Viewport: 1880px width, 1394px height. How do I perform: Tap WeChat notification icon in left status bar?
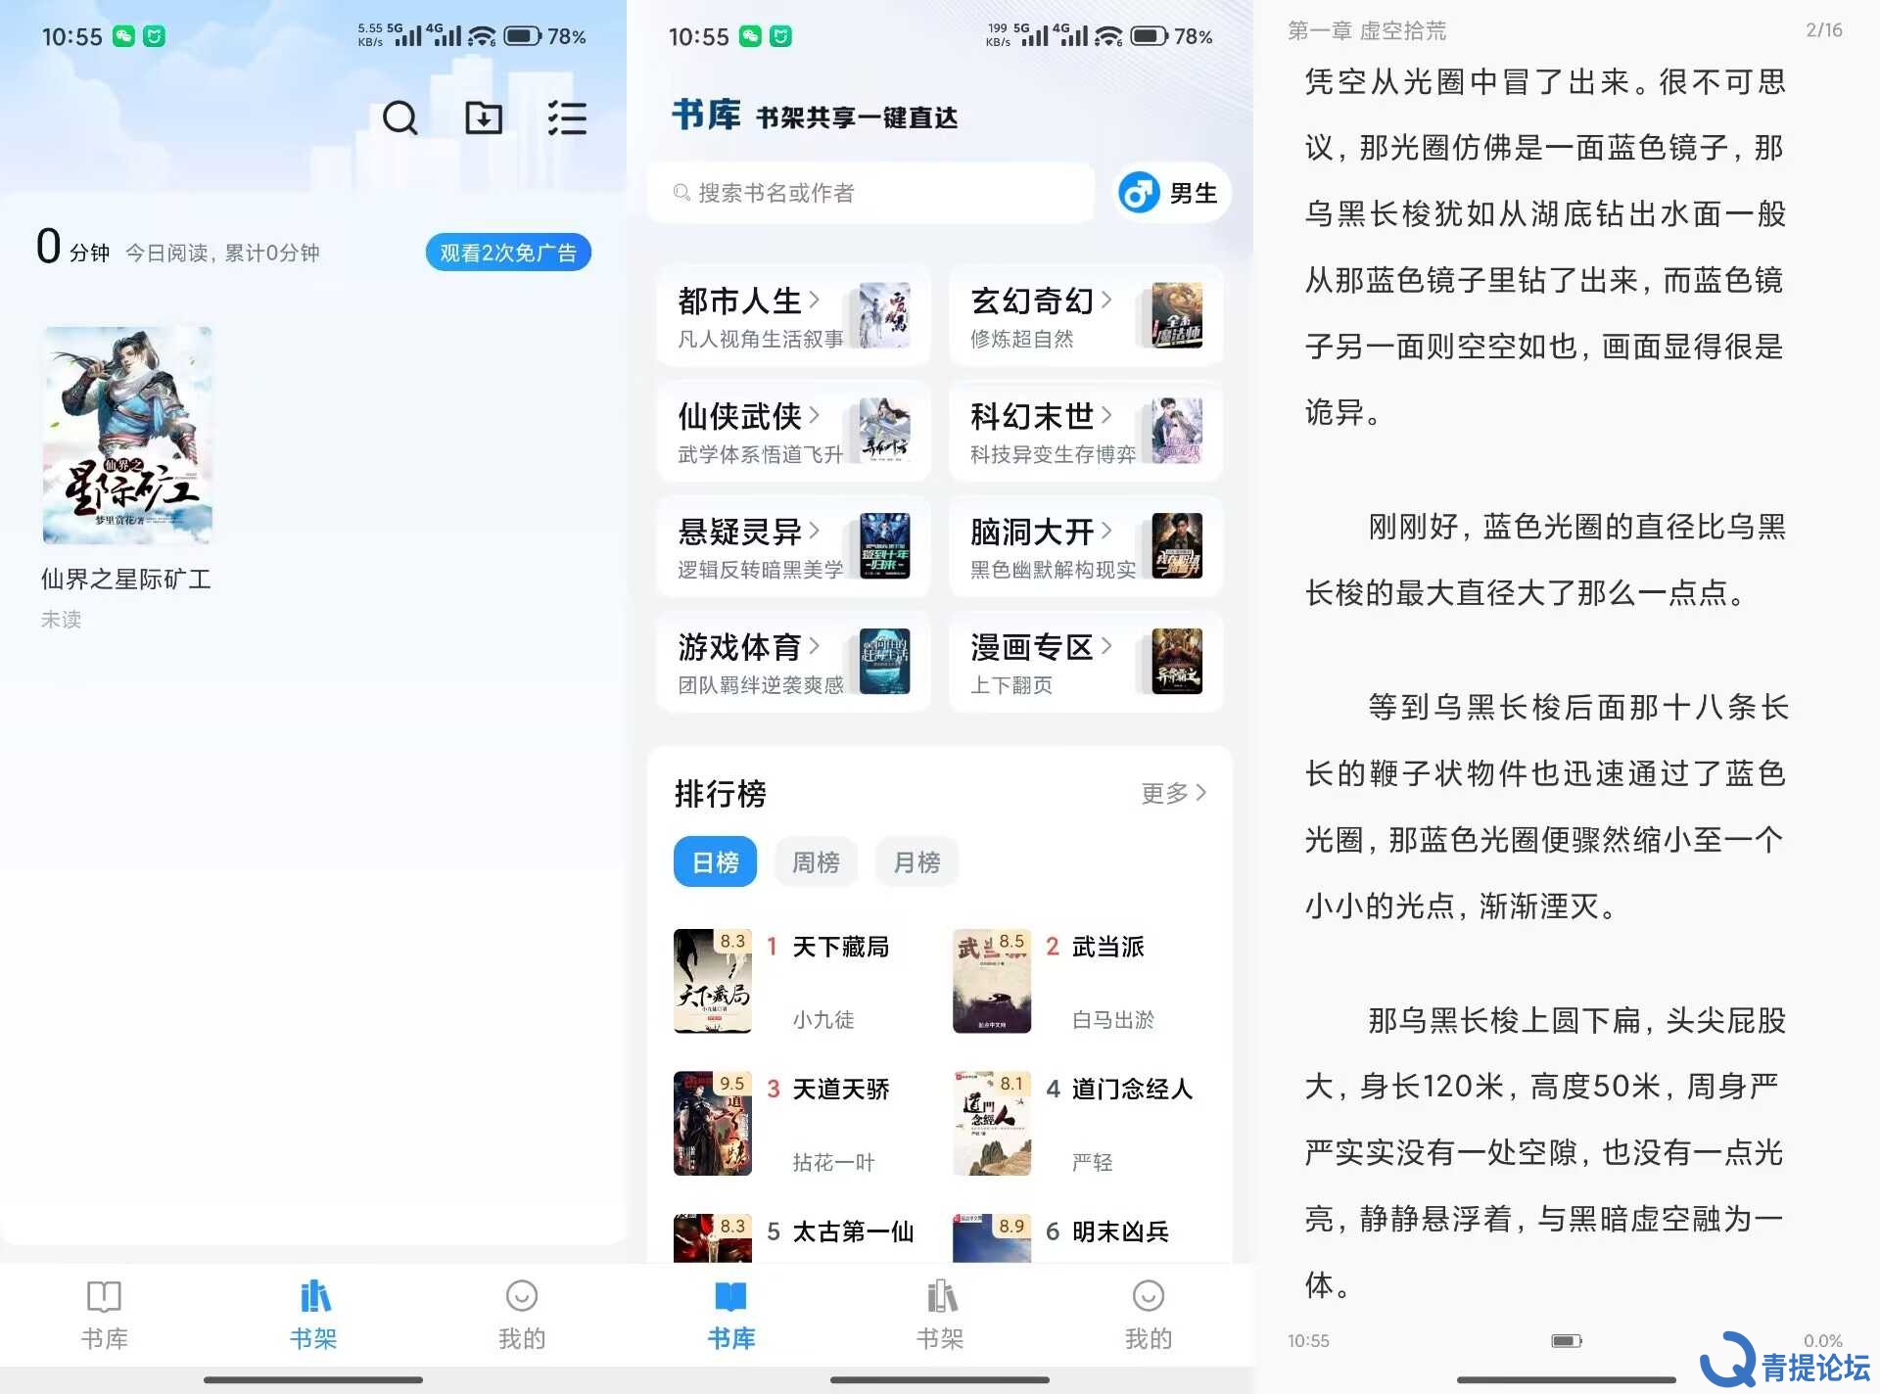click(123, 36)
